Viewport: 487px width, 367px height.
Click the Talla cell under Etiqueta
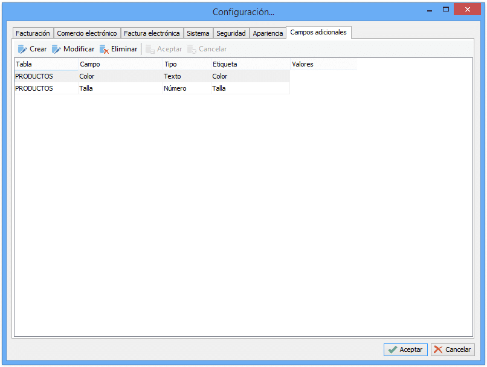(251, 88)
